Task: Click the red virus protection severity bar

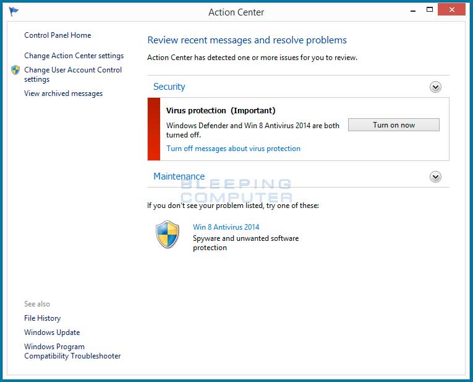Action: pos(153,129)
